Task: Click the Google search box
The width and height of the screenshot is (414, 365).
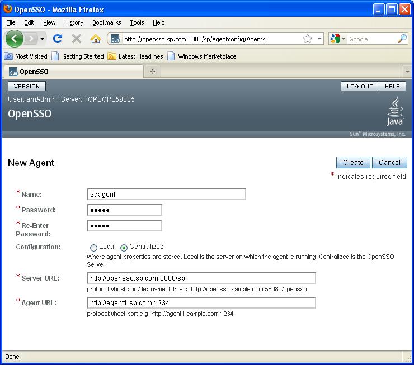Action: [371, 39]
